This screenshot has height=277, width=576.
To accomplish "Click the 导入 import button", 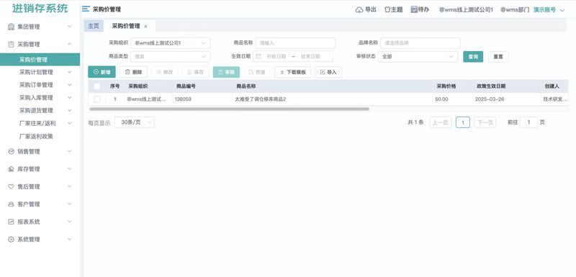I will [x=328, y=72].
